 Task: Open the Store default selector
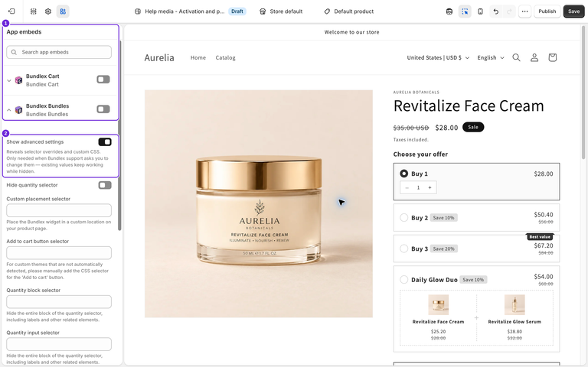pyautogui.click(x=281, y=11)
